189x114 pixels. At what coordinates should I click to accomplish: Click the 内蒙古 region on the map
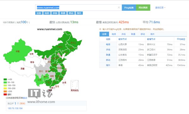coord(60,47)
